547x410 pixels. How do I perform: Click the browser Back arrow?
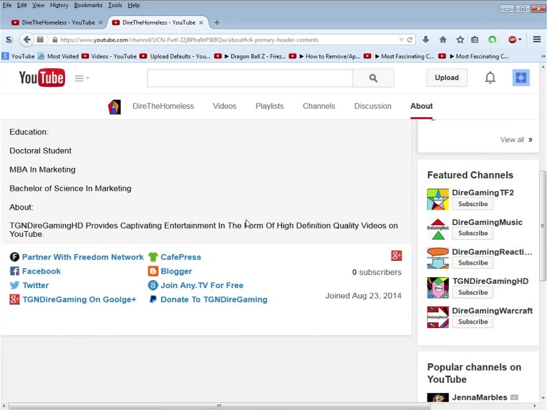pos(27,39)
